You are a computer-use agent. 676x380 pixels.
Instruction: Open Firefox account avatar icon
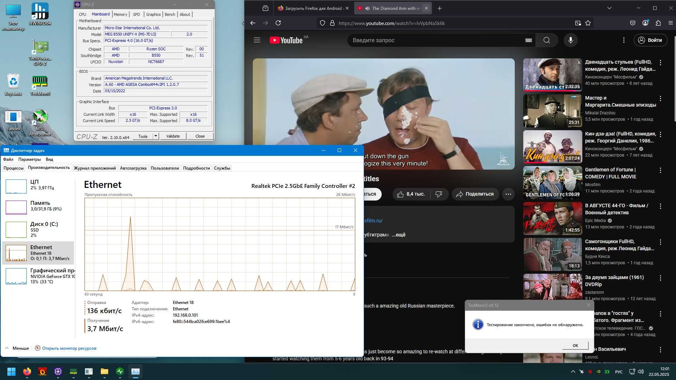(645, 23)
